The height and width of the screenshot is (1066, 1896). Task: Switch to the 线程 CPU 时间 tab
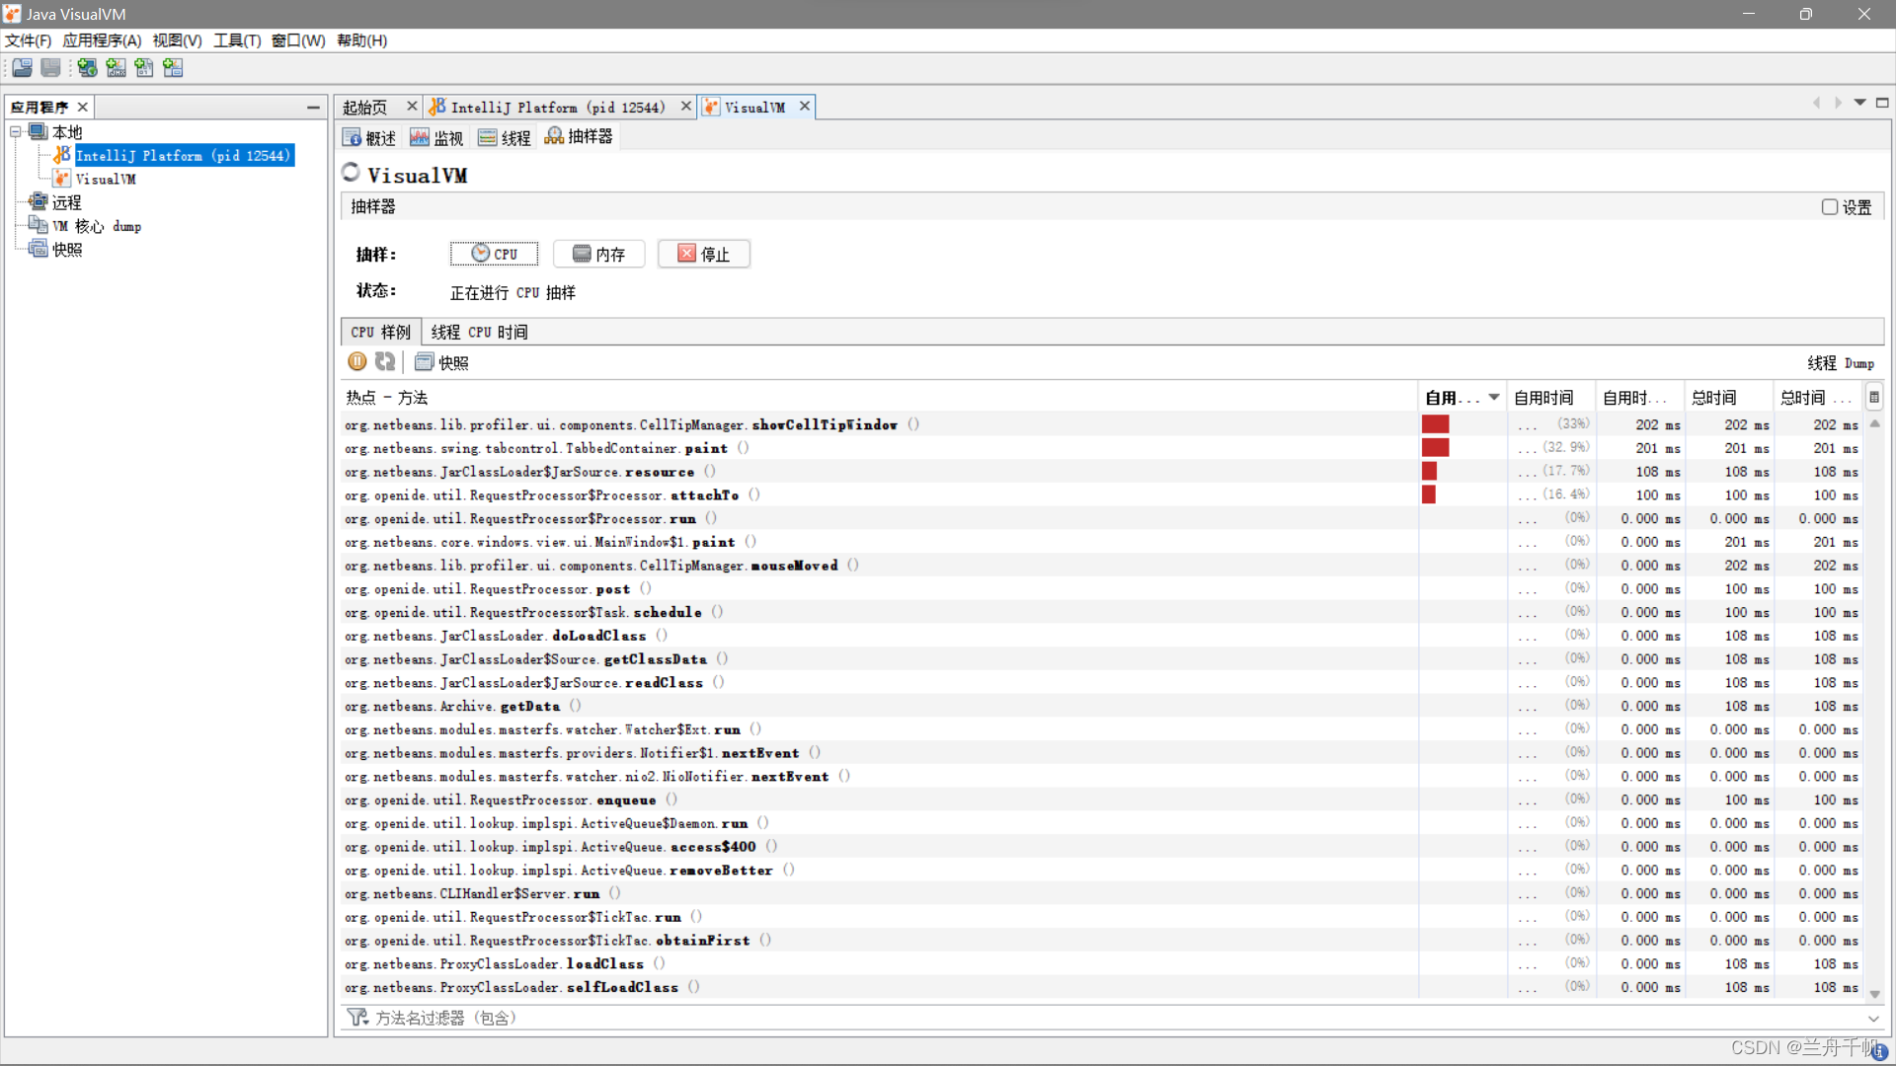point(479,333)
